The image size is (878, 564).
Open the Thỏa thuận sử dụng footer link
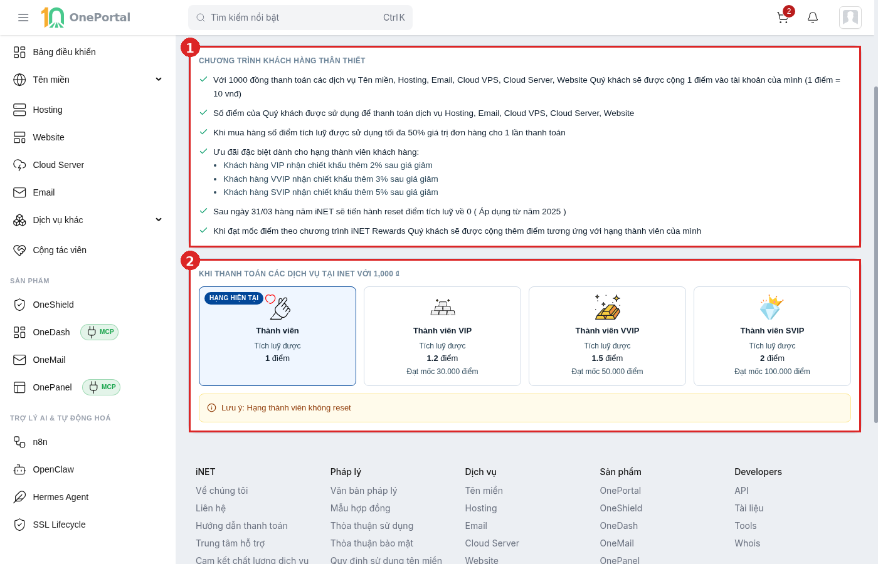point(372,526)
